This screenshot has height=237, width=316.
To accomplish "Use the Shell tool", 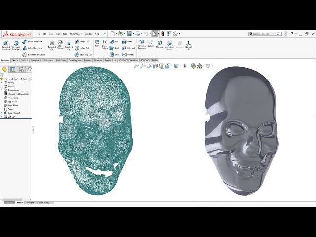I will point(115,55).
